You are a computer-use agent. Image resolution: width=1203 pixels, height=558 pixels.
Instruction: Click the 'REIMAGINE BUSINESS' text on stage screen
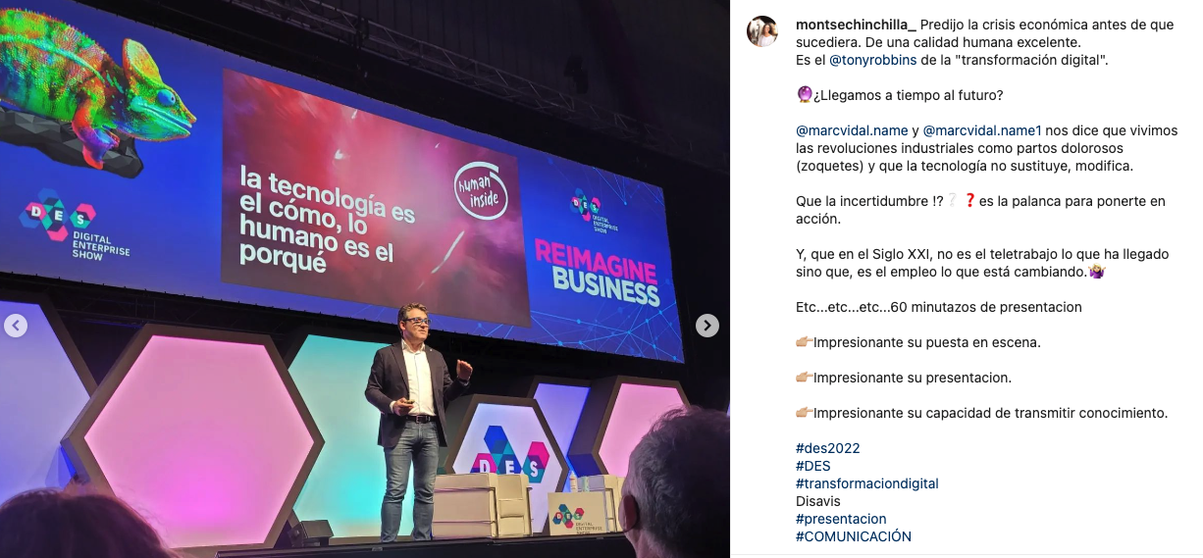point(596,272)
